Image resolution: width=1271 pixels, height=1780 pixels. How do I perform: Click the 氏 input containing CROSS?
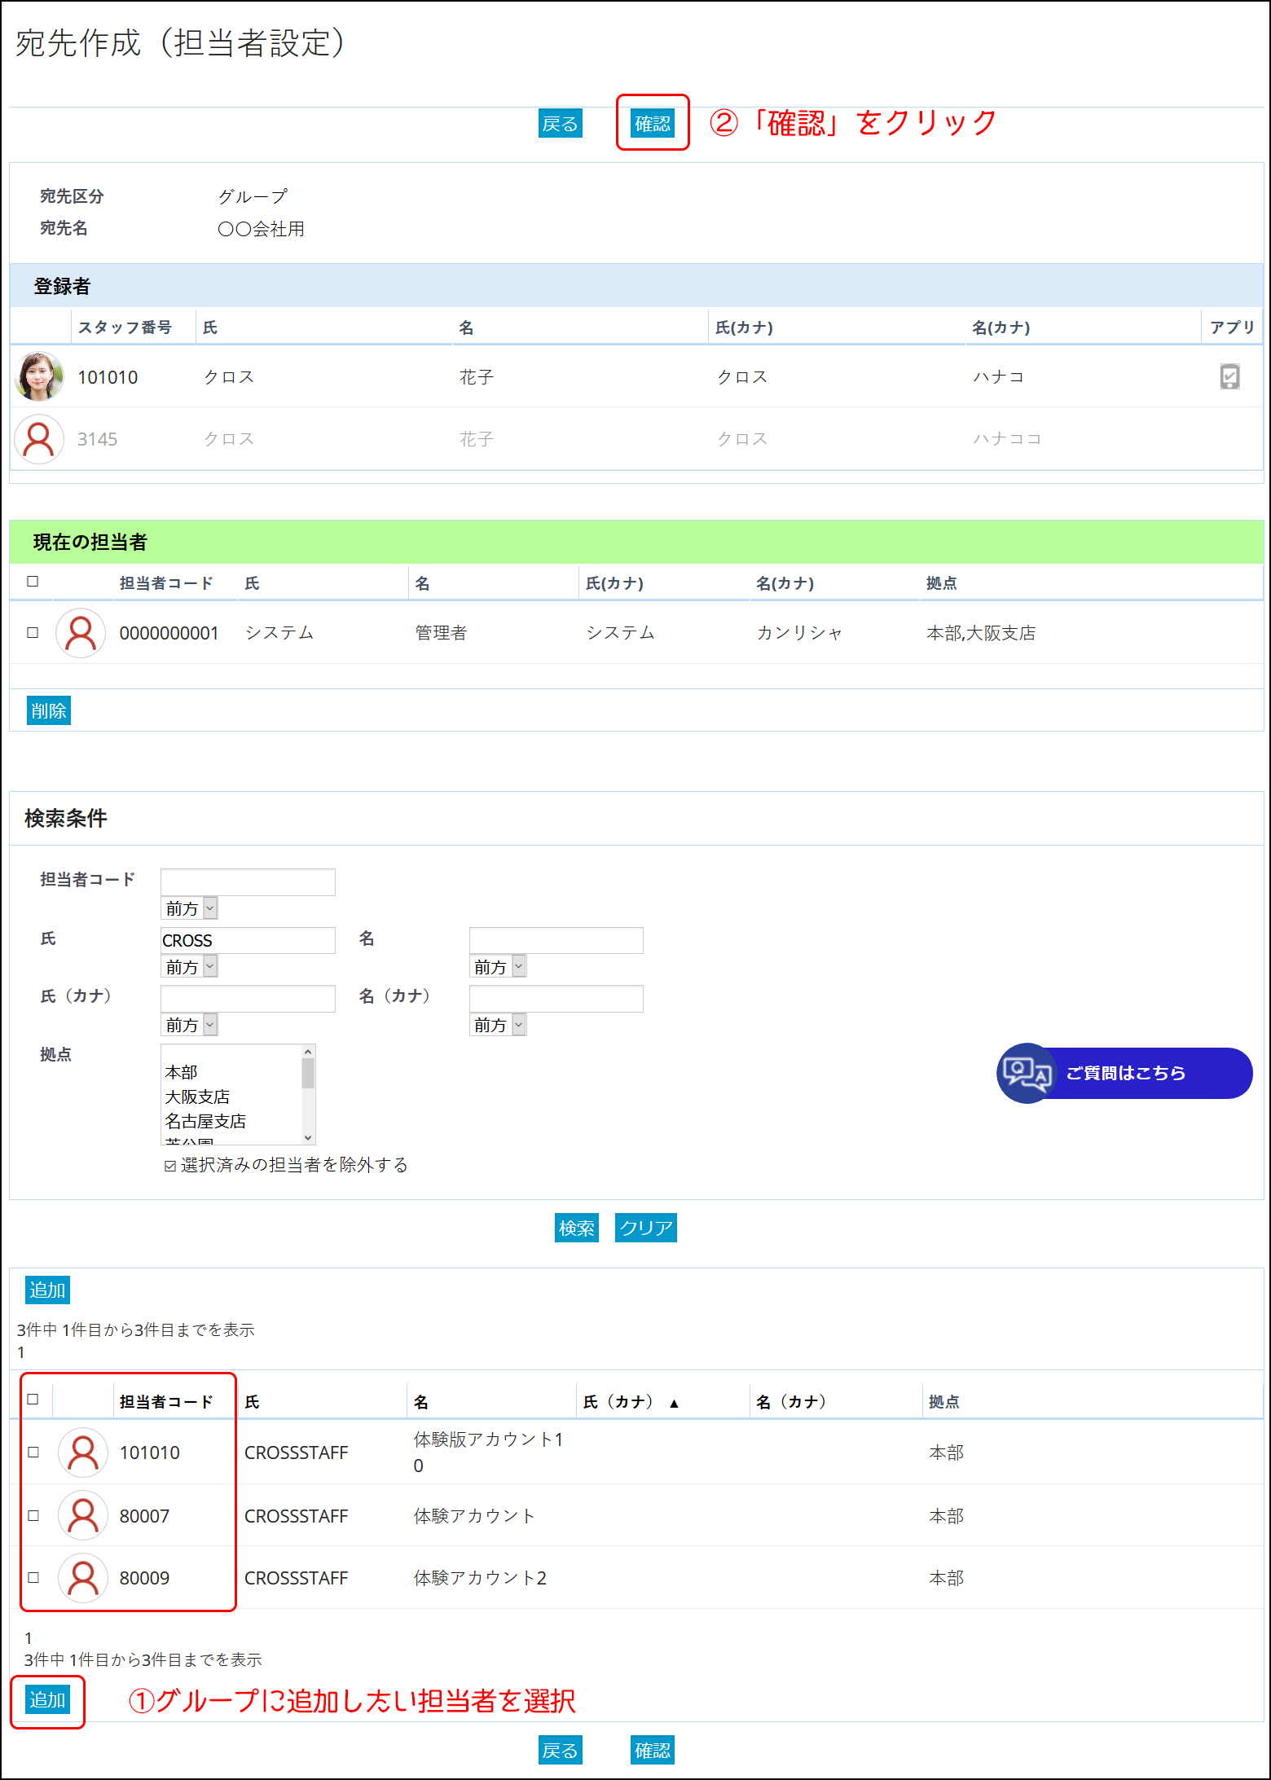[248, 940]
